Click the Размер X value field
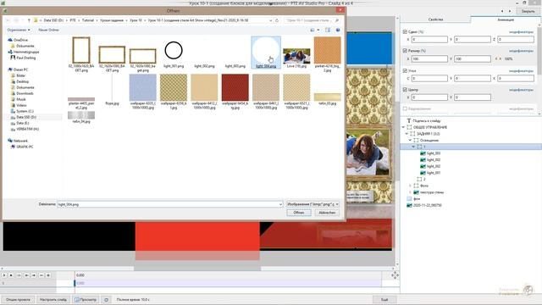This screenshot has height=305, width=542. click(429, 59)
